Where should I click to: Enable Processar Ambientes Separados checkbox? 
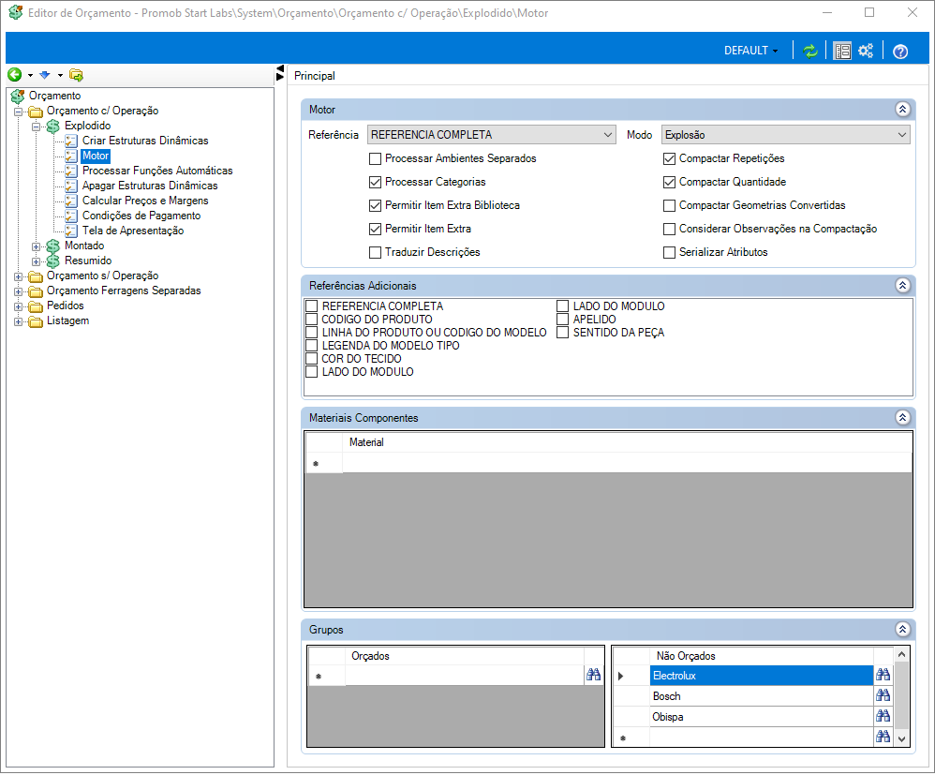[x=375, y=158]
